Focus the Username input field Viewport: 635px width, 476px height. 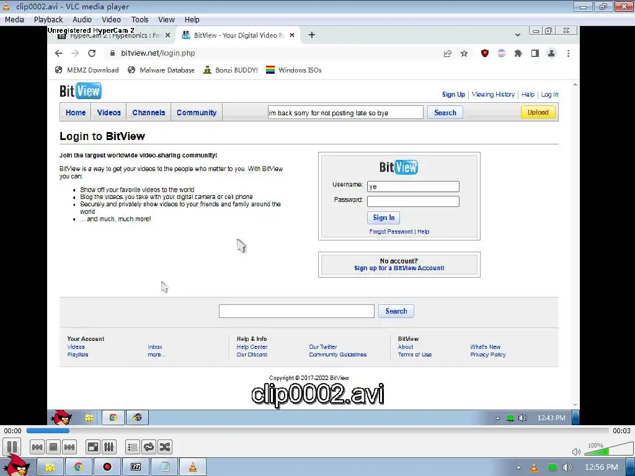tap(413, 187)
